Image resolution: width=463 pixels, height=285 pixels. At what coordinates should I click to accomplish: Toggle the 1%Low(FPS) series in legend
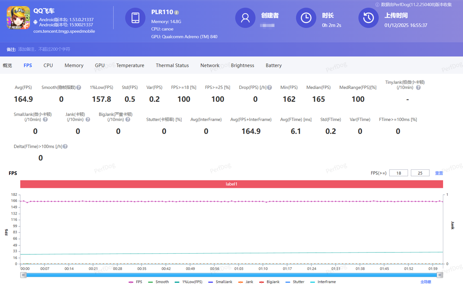188,282
